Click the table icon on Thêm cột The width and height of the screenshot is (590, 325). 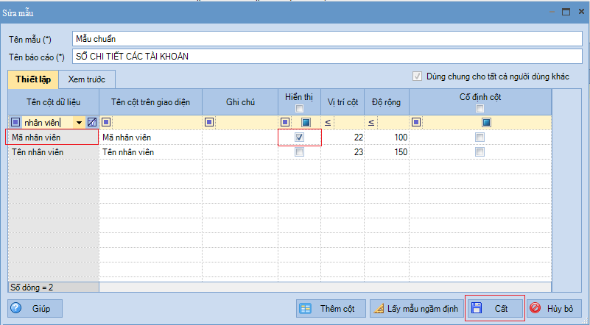305,309
